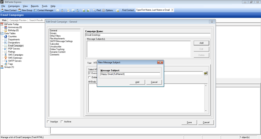This screenshot has height=139, width=261.
Task: Select the Designations icon in tree
Action: (x=6, y=42)
